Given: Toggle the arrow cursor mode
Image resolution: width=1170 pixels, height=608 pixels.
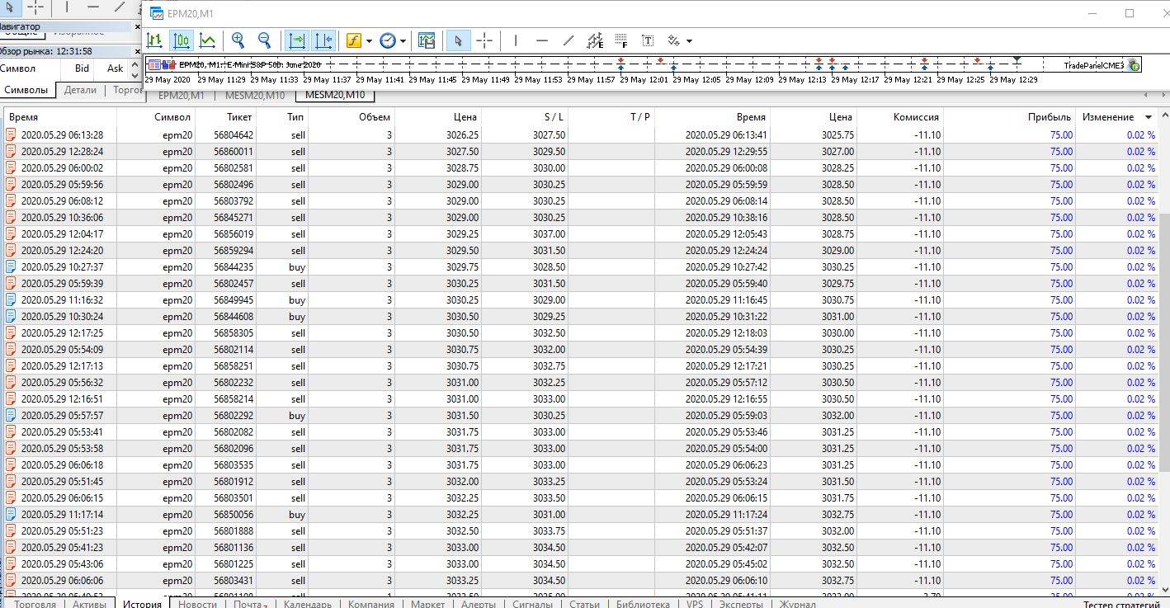Looking at the screenshot, I should click(457, 40).
